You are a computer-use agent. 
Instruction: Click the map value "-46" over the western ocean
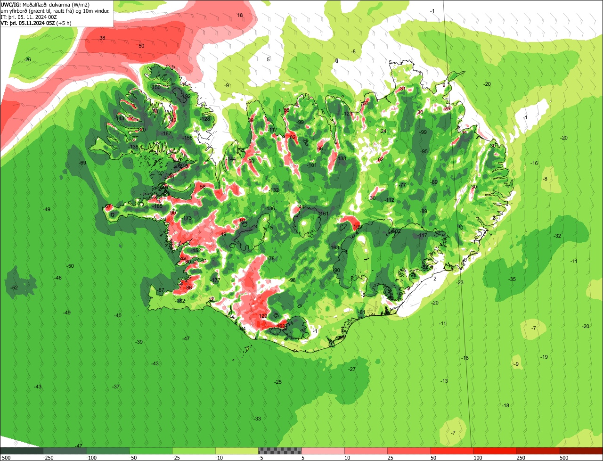click(58, 278)
